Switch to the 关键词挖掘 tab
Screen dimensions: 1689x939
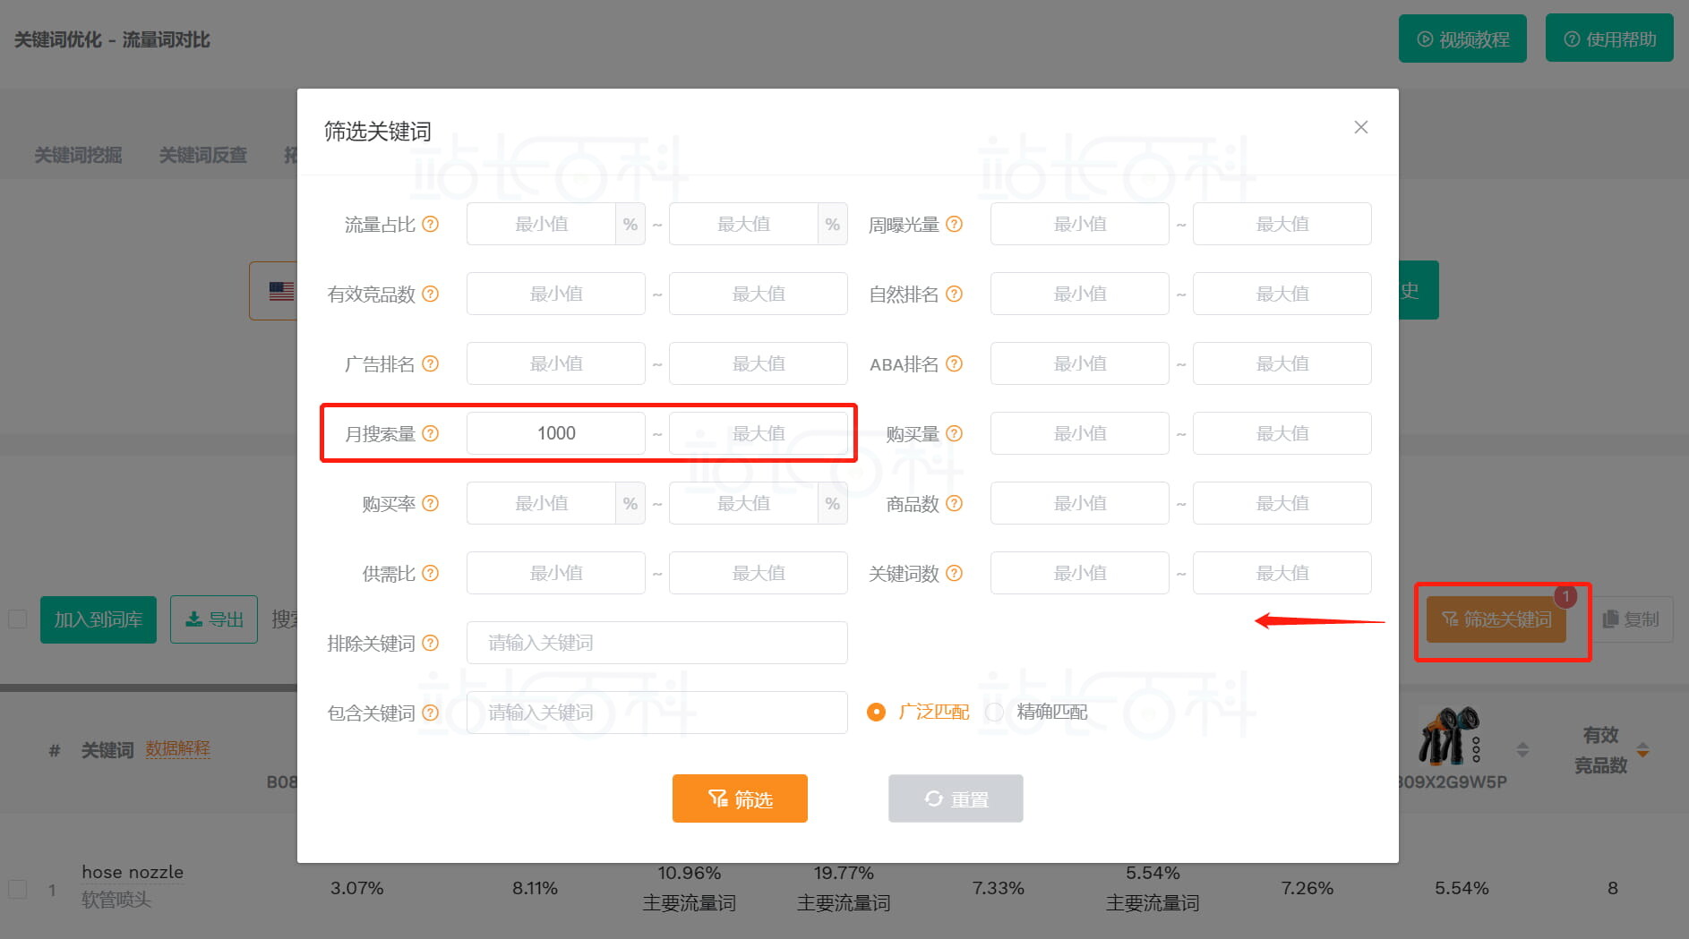click(x=78, y=155)
